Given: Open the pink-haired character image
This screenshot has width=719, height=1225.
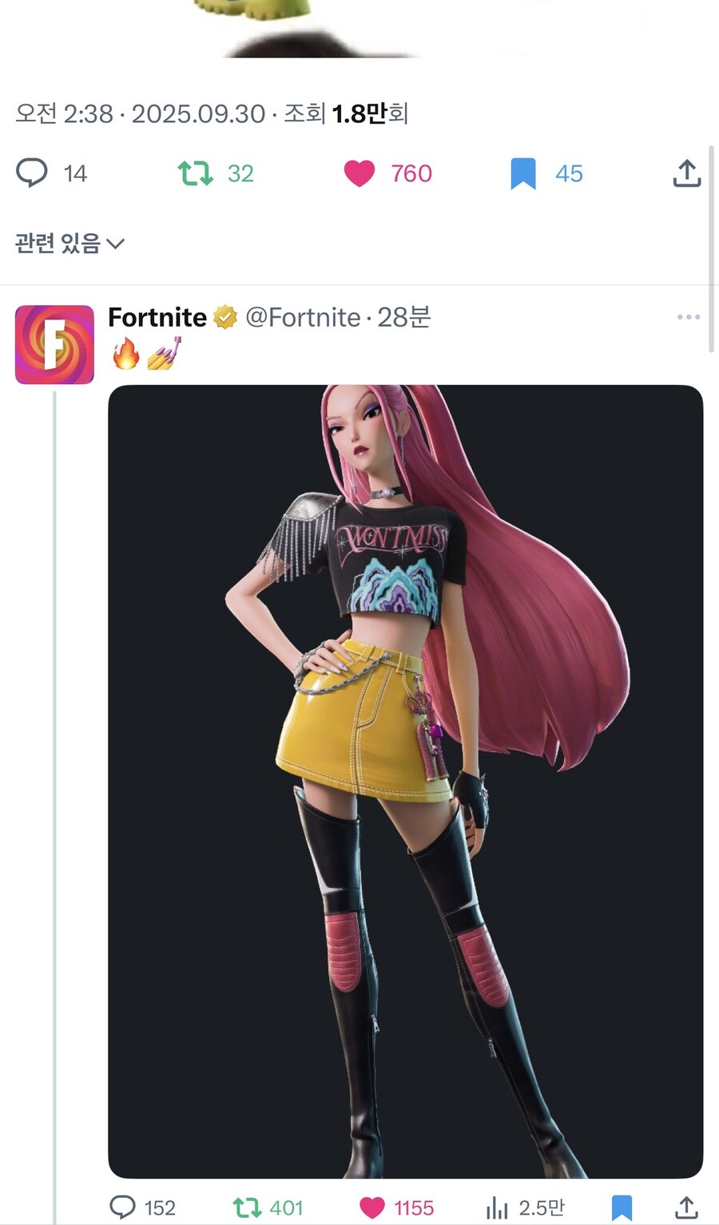Looking at the screenshot, I should [x=405, y=781].
